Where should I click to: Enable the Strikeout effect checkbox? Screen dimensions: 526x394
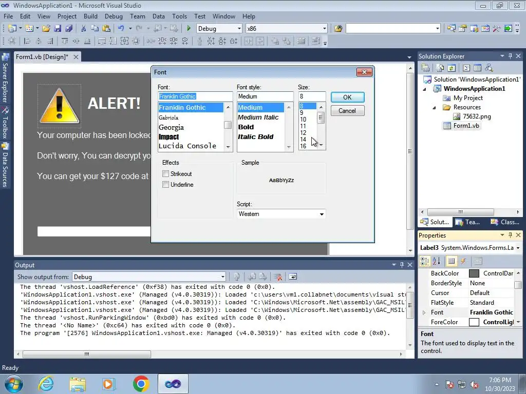[165, 173]
